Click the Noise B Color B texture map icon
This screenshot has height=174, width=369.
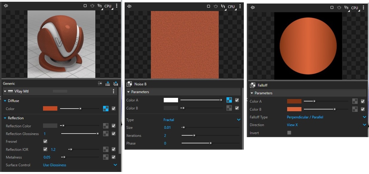(229, 108)
